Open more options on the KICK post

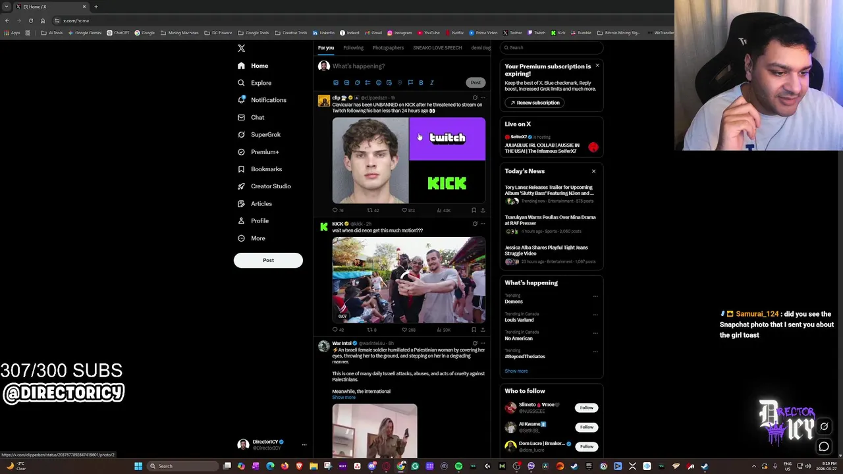[x=483, y=223]
